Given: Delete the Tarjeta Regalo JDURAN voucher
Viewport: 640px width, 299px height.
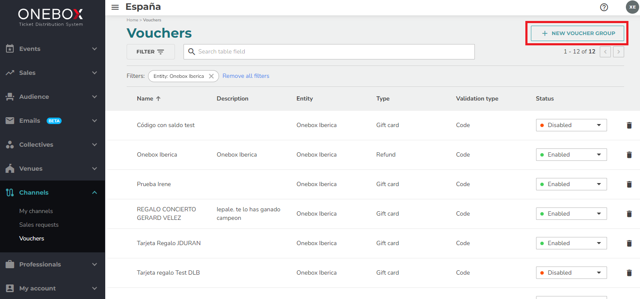Looking at the screenshot, I should [629, 243].
